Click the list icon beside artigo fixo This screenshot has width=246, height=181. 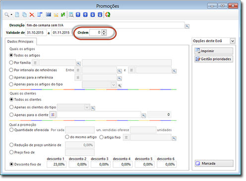[x=126, y=137]
